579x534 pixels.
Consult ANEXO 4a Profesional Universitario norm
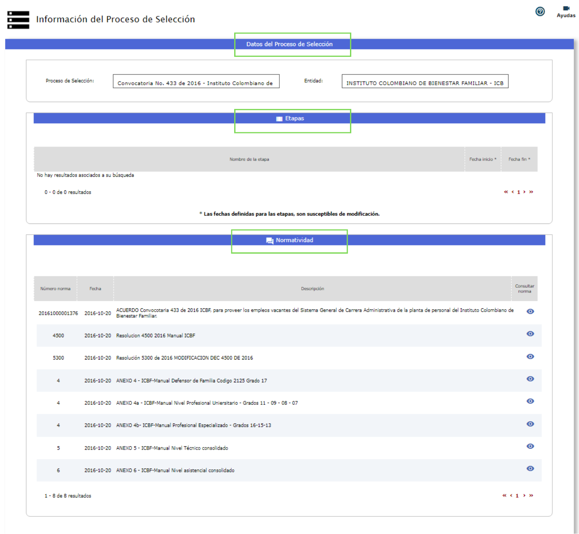point(530,401)
